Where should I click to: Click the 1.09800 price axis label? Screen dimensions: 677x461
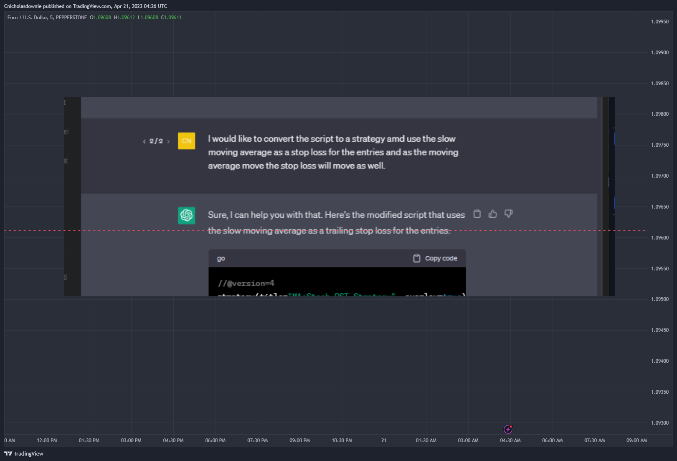660,114
